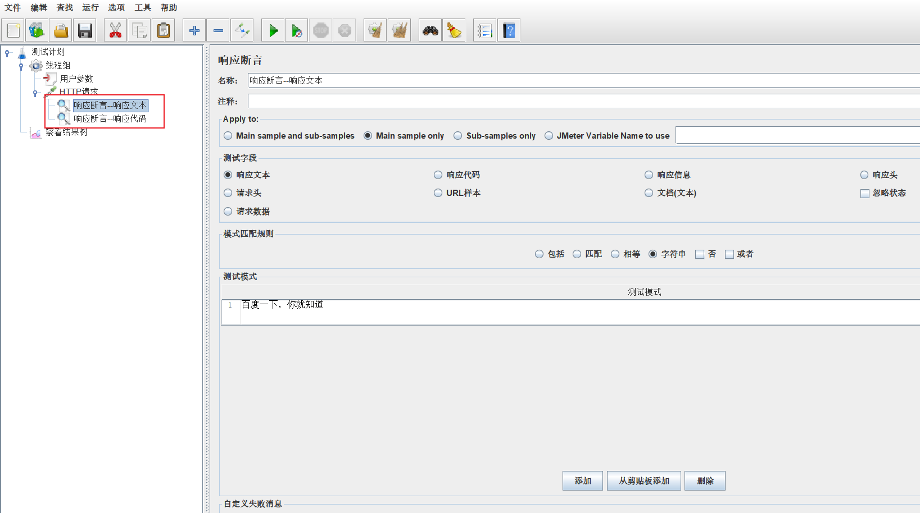
Task: Open the 选项 menu
Action: (116, 7)
